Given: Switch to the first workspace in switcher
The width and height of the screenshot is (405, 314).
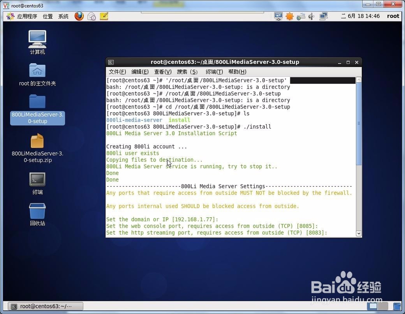Looking at the screenshot, I should 372,306.
